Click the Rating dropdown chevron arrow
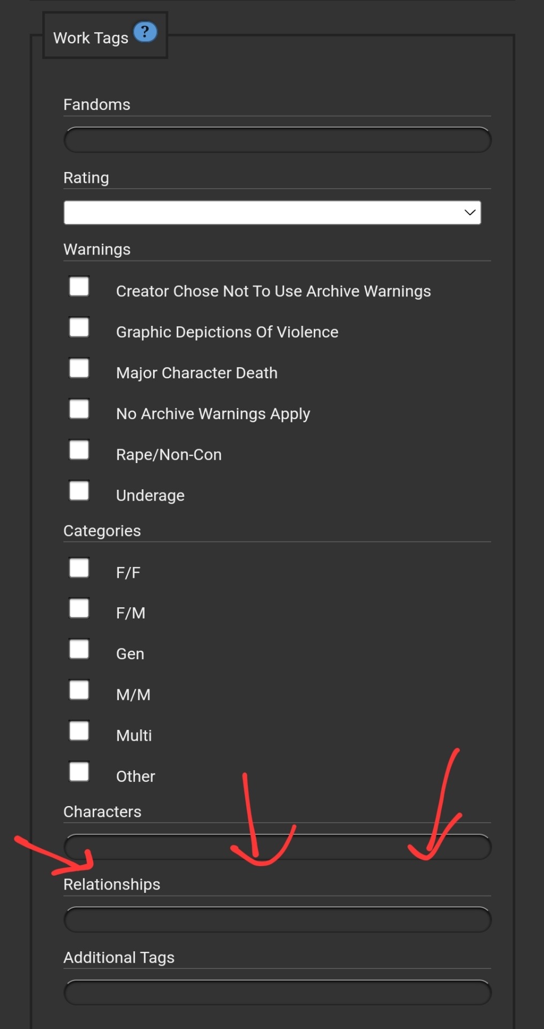The width and height of the screenshot is (544, 1029). tap(470, 213)
